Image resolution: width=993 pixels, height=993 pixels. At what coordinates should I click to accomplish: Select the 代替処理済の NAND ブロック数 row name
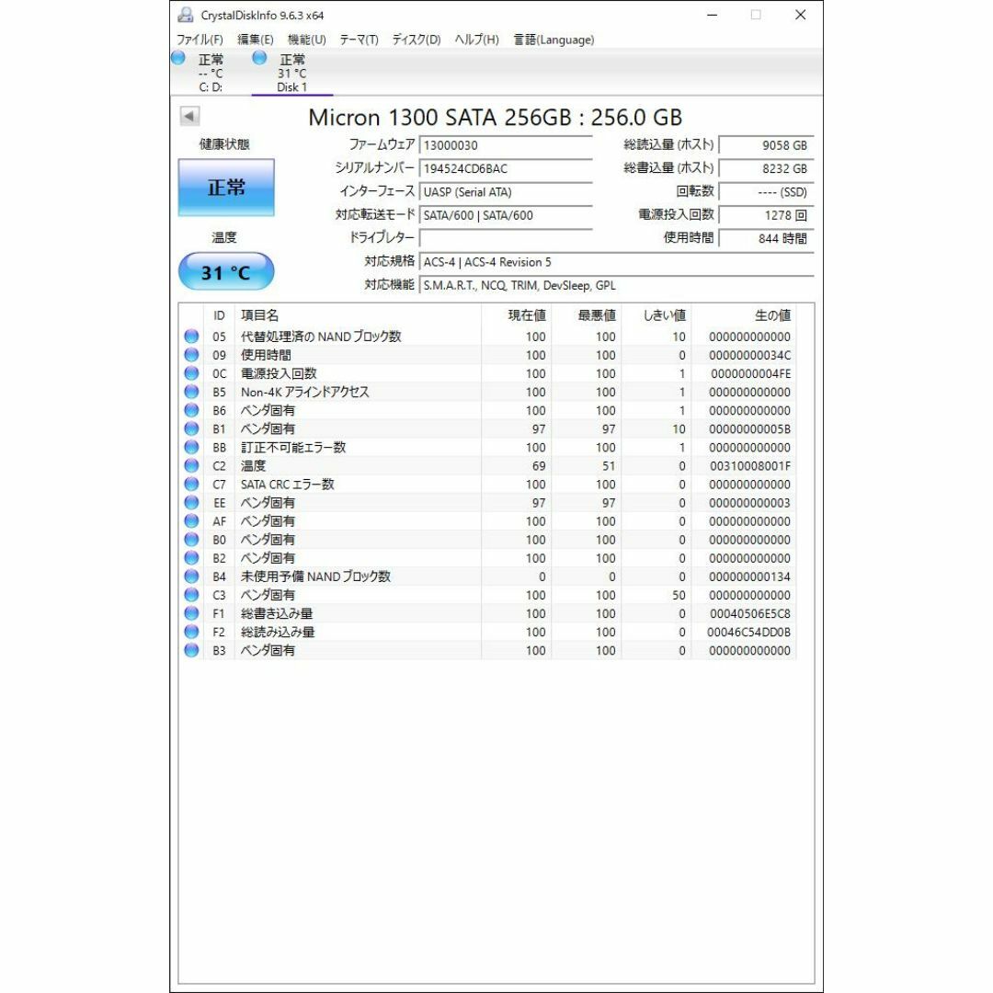[x=321, y=337]
